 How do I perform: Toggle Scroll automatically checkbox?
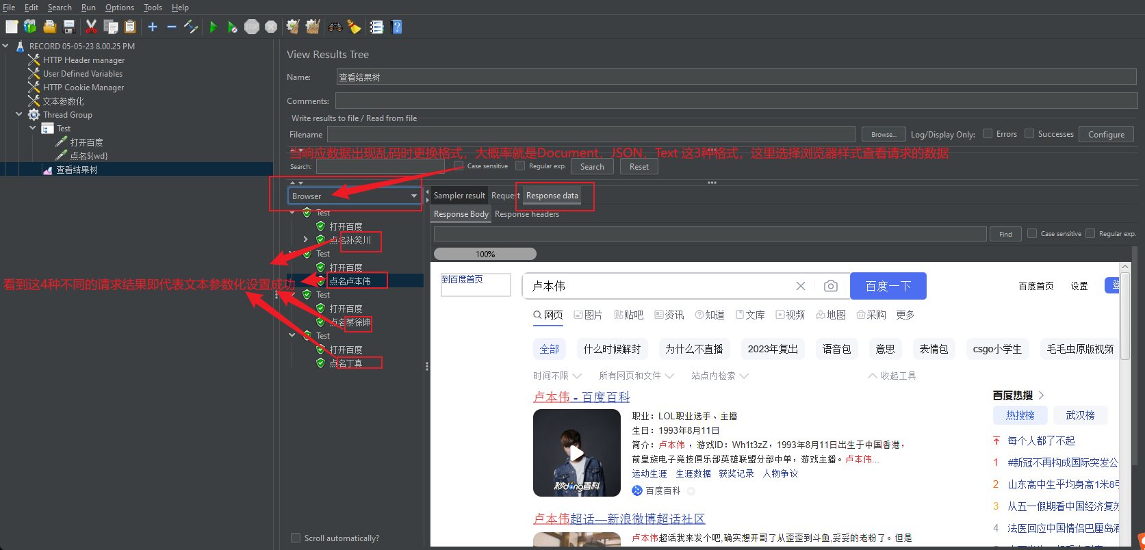click(x=296, y=538)
